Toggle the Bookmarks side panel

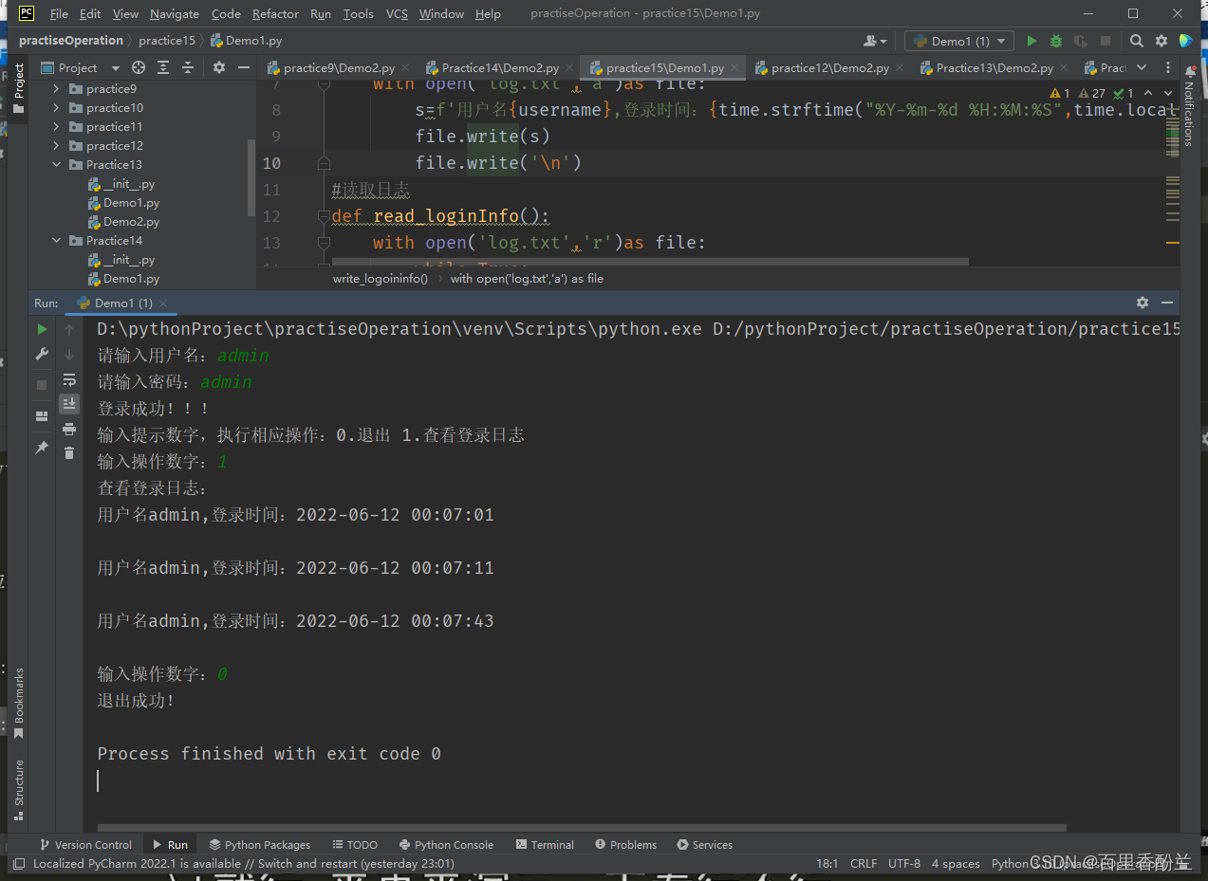click(x=18, y=704)
